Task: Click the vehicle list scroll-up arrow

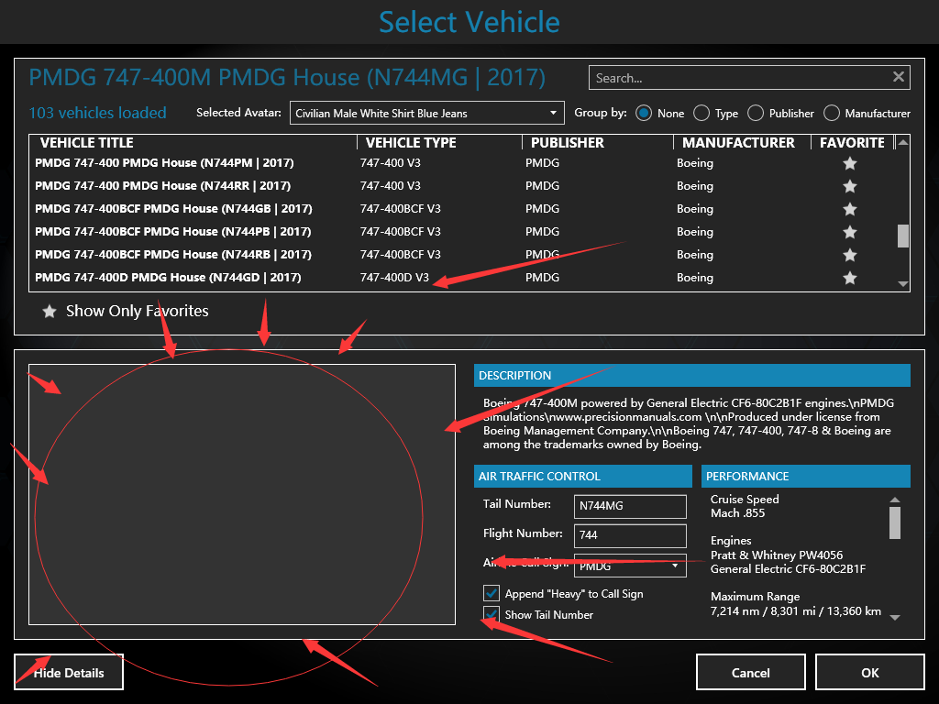Action: click(x=903, y=142)
